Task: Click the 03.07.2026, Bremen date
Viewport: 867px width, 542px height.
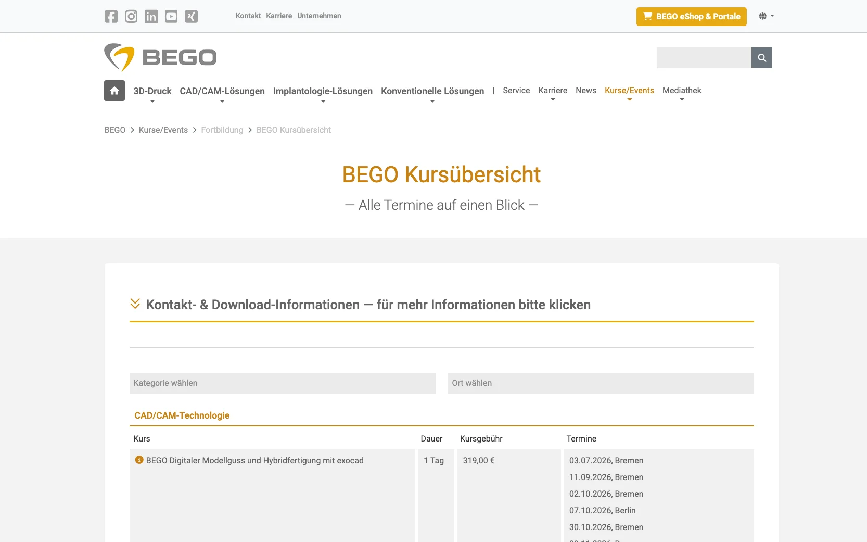Action: click(606, 460)
